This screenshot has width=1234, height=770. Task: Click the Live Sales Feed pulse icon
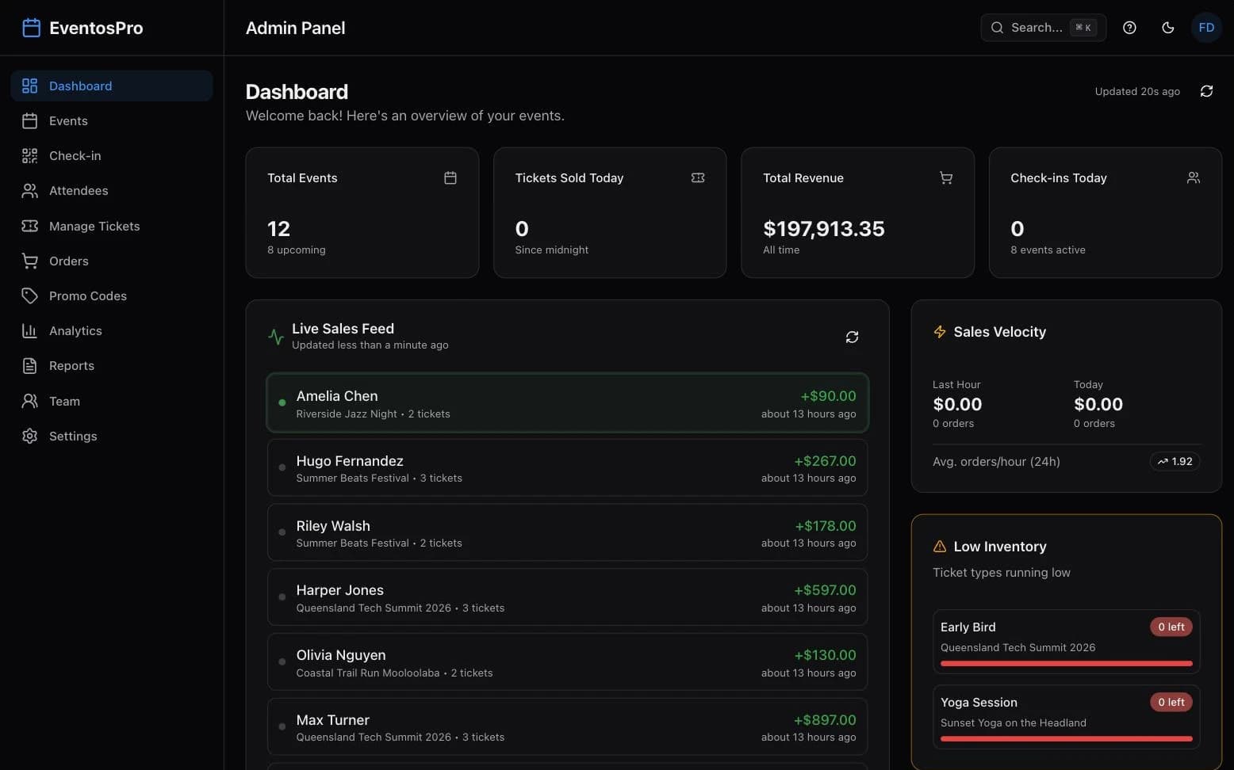276,337
